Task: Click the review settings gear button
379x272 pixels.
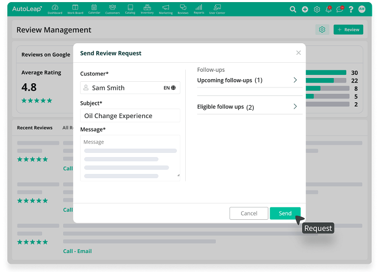Action: (322, 30)
